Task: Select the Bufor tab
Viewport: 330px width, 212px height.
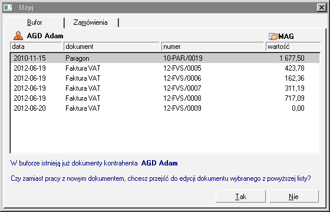Action: pyautogui.click(x=35, y=22)
